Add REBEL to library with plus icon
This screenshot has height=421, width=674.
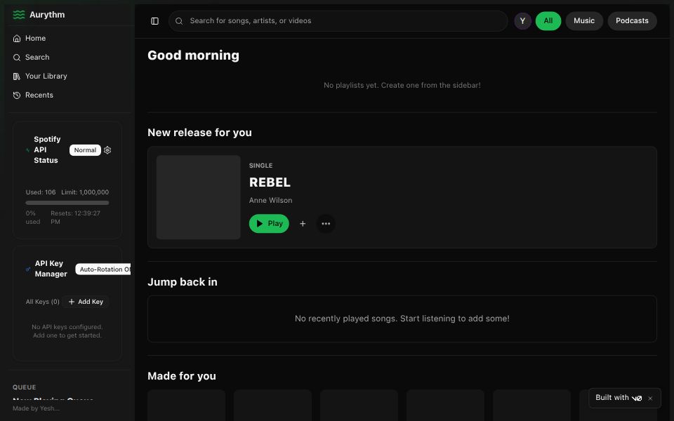[x=303, y=223]
